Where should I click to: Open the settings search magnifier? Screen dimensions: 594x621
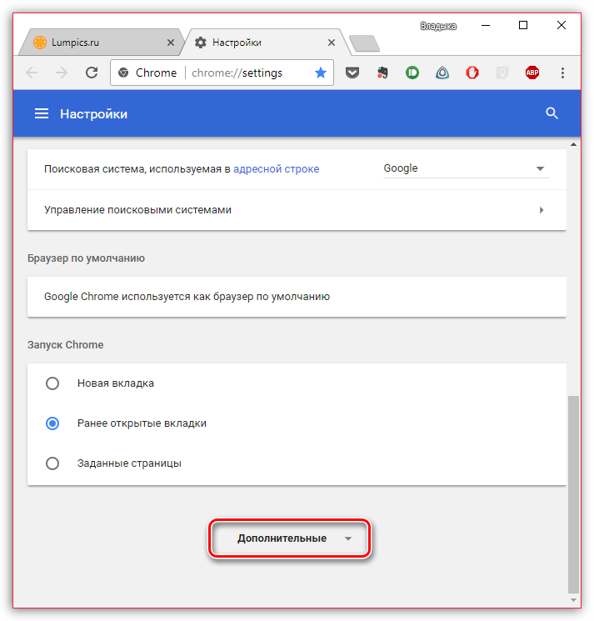click(x=552, y=113)
